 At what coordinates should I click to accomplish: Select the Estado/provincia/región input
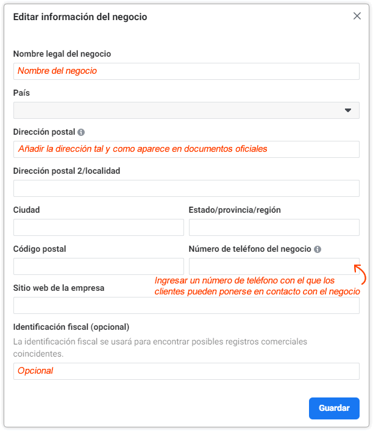274,227
